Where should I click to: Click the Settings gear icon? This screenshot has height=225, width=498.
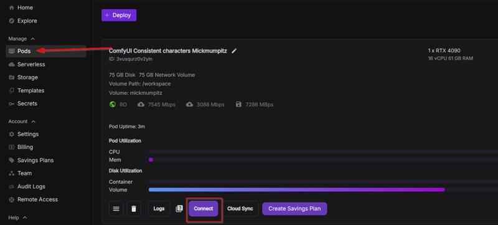[12, 134]
